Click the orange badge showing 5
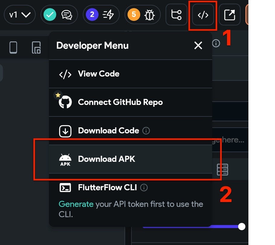275x245 pixels. pos(134,15)
